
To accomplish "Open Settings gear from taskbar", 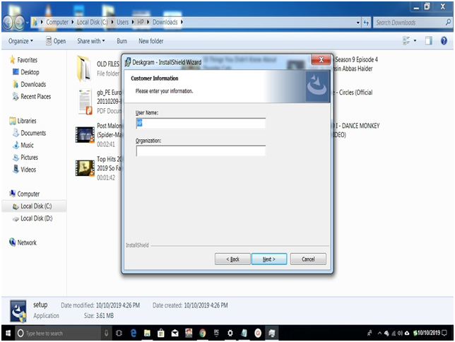I will coord(230,333).
